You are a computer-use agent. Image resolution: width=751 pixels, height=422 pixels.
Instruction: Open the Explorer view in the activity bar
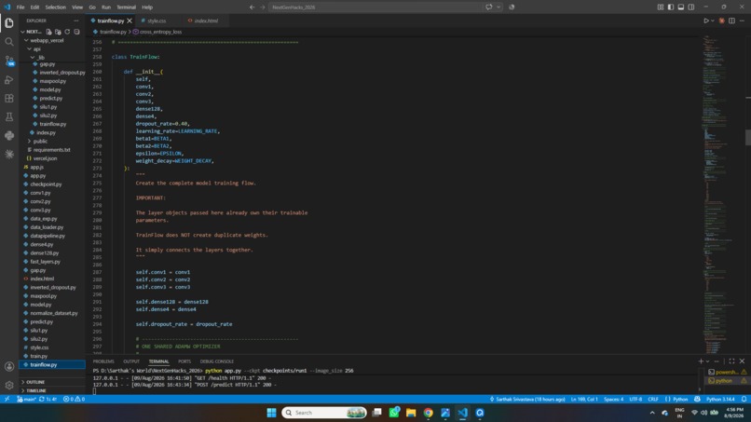click(x=9, y=23)
